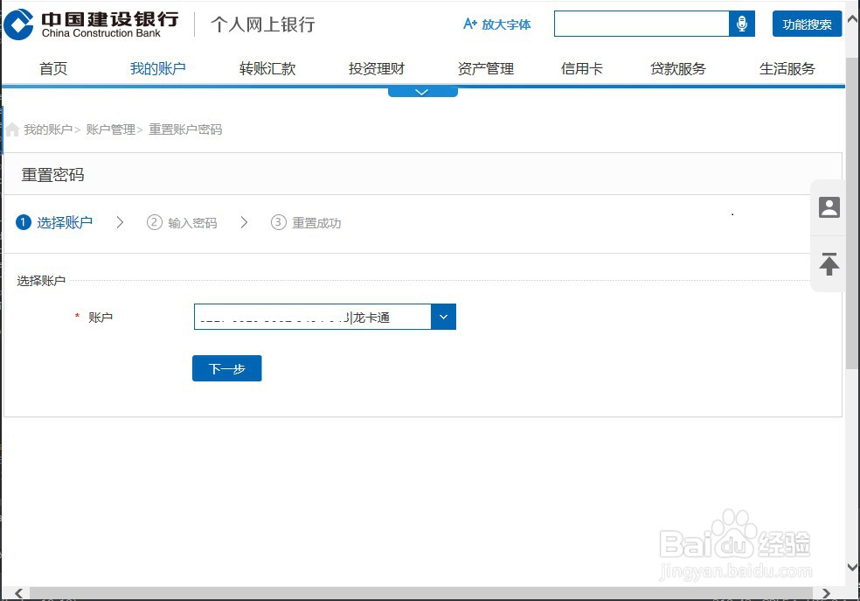Select step 1 circle labeled 选择账户

23,222
